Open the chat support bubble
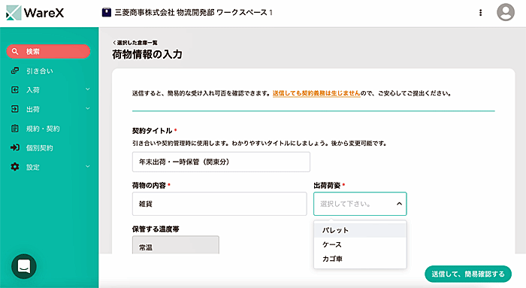The width and height of the screenshot is (526, 288). click(24, 266)
